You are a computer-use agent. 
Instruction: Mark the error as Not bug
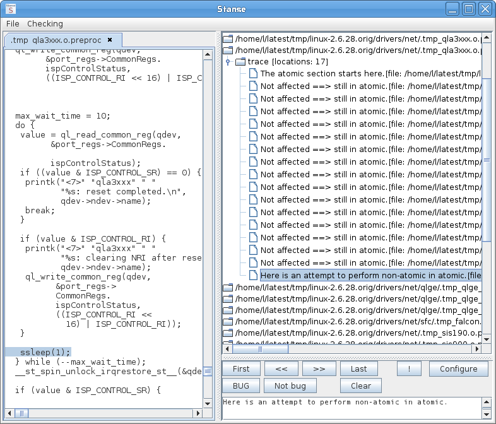pos(290,386)
